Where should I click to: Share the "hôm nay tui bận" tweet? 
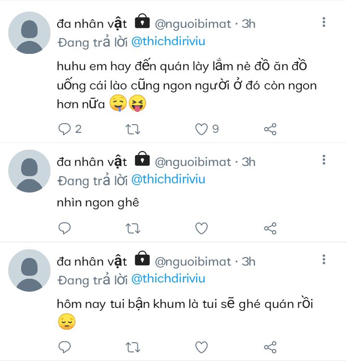[271, 347]
